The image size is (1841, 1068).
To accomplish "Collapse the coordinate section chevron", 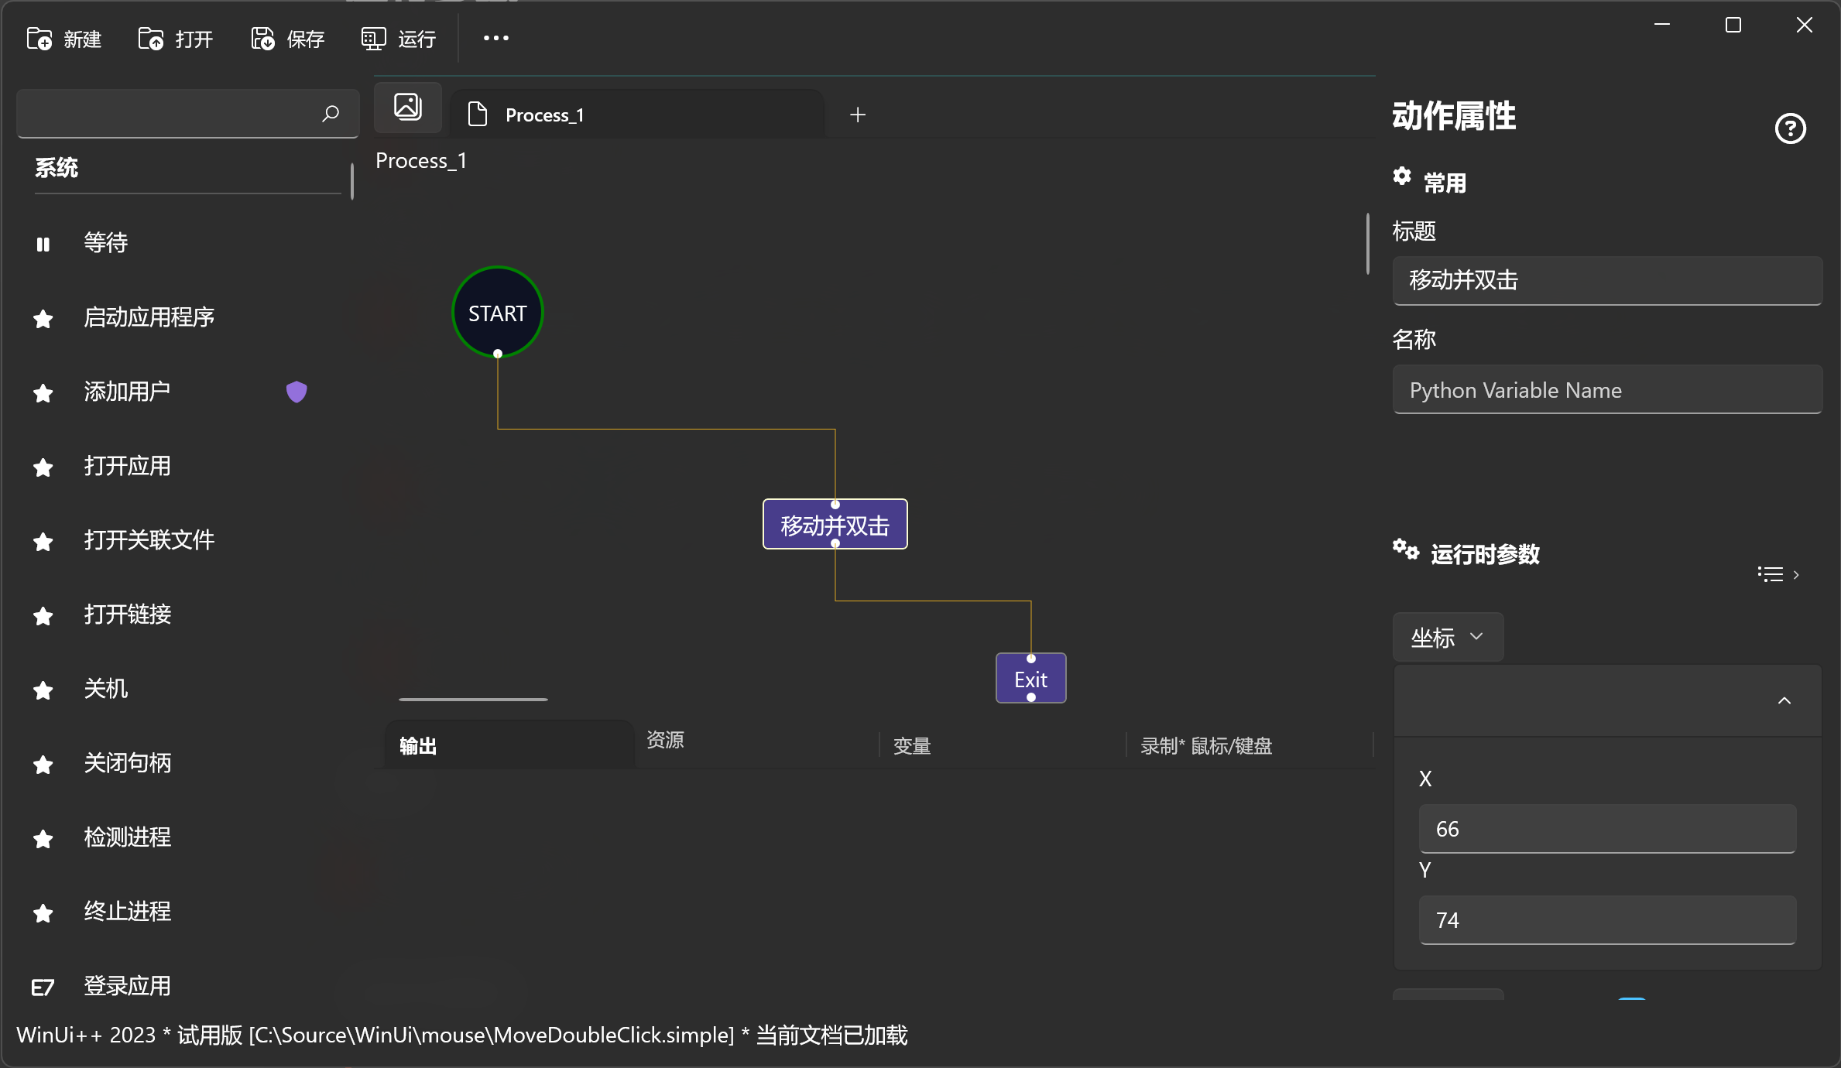I will point(1784,700).
